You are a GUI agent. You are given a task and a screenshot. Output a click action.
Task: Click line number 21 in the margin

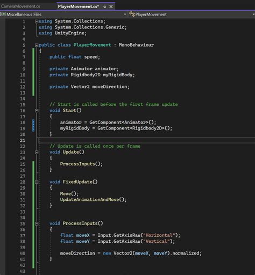23,141
